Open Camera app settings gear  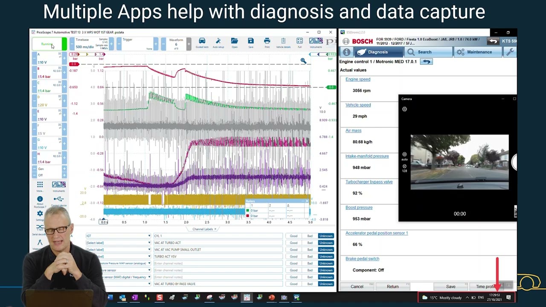coord(404,109)
